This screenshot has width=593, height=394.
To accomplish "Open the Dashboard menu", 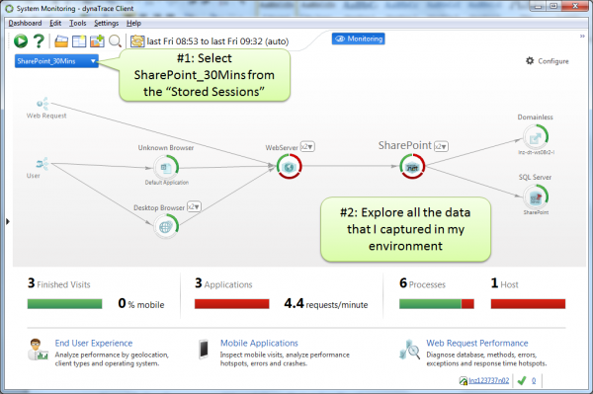I will coord(25,23).
